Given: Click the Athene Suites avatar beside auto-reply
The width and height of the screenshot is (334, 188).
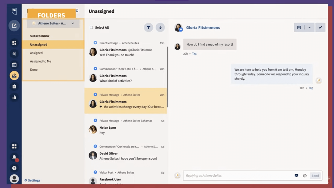Looking at the screenshot, I should 319,80.
